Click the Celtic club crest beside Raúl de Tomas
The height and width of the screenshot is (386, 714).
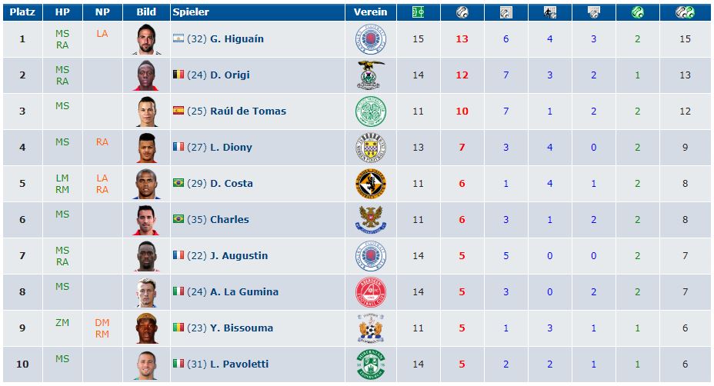point(371,111)
